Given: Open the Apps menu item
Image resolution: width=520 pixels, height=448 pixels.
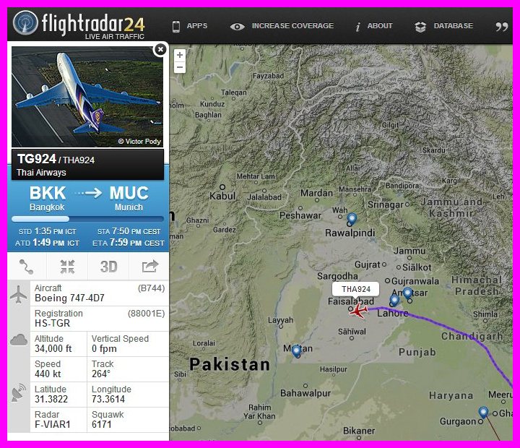Looking at the screenshot, I should (190, 26).
